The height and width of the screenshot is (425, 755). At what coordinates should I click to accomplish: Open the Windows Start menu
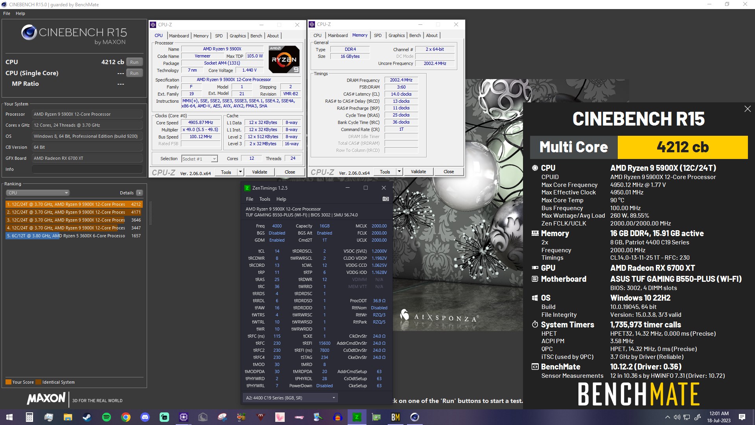pos(9,417)
